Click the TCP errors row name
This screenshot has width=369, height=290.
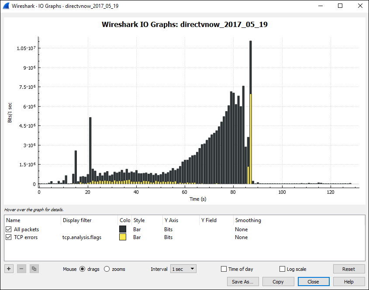pos(26,237)
